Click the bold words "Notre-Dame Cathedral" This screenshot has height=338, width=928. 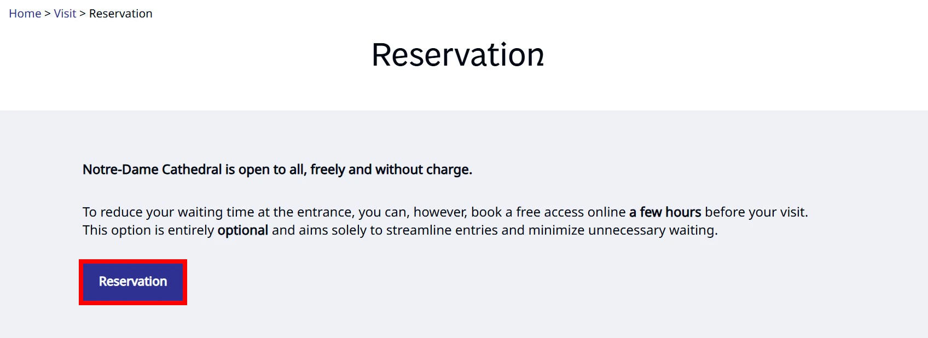(152, 170)
